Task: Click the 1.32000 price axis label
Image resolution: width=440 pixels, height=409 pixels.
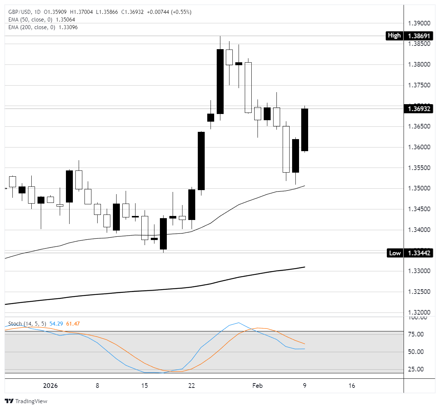Action: 419,312
